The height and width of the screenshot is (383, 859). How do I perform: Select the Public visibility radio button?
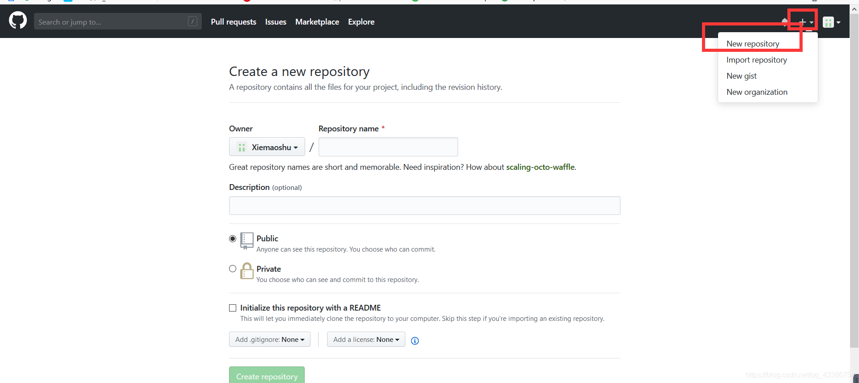(233, 239)
